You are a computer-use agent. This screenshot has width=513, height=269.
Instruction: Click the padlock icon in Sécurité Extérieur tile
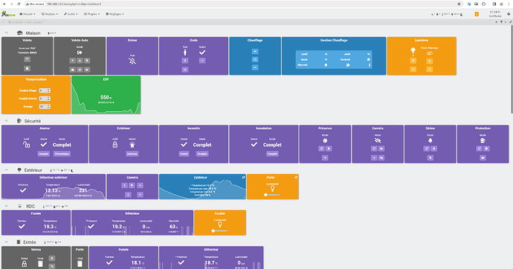114,145
